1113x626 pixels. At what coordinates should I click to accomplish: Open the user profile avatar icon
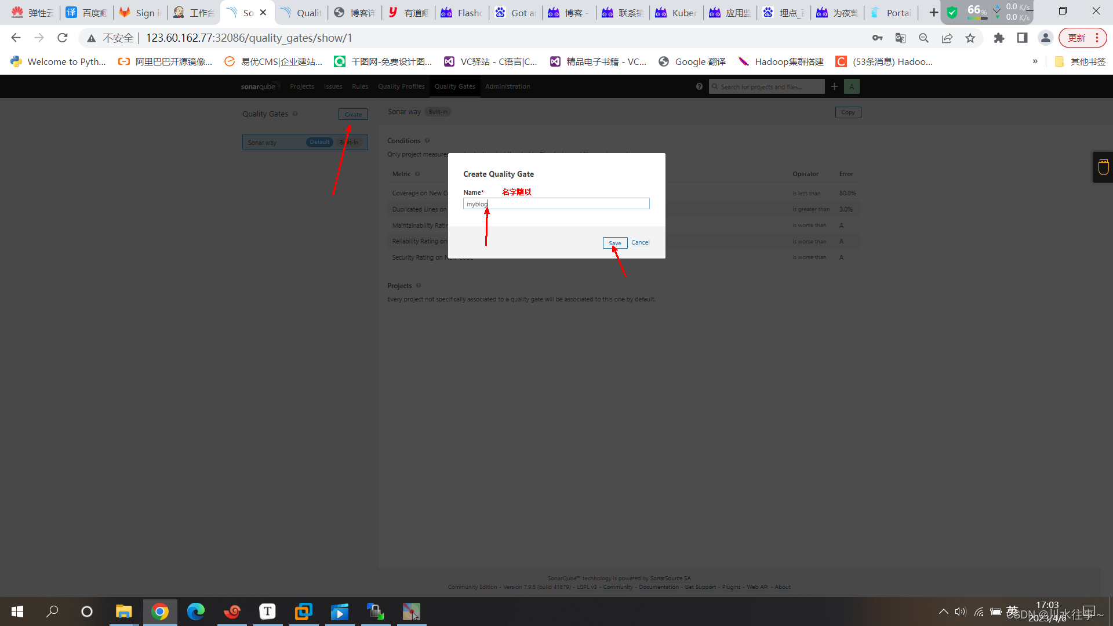pyautogui.click(x=1045, y=38)
